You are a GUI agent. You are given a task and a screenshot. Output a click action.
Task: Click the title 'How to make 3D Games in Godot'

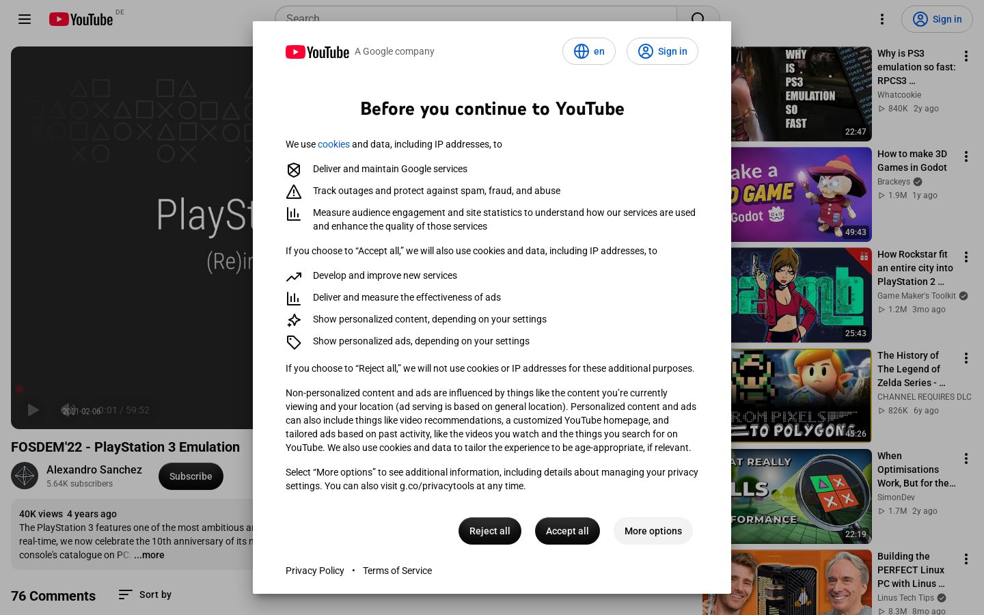(x=912, y=161)
